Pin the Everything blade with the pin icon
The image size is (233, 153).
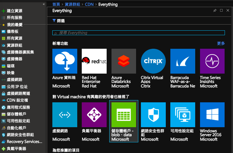coord(215,10)
